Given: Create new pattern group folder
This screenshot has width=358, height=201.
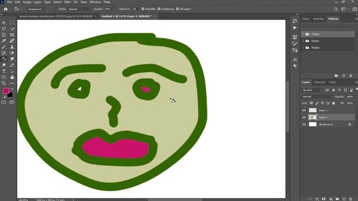Looking at the screenshot, I should point(336,76).
